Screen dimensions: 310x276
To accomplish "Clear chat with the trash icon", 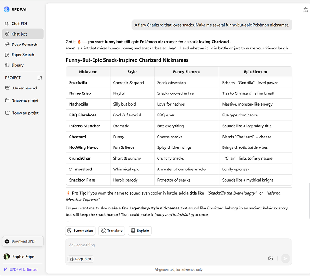I will pos(306,10).
